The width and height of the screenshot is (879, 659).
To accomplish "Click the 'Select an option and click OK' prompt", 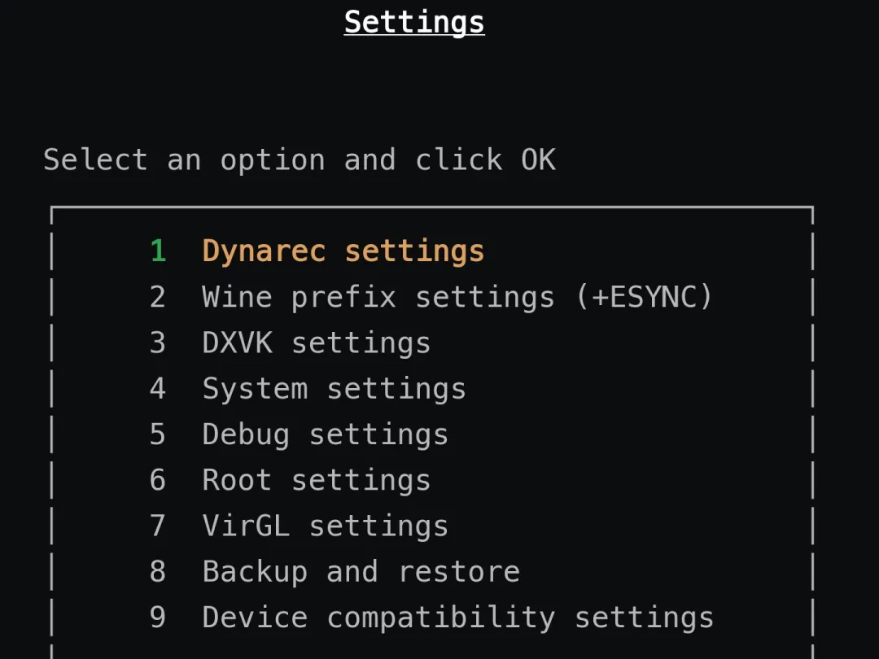I will 300,160.
